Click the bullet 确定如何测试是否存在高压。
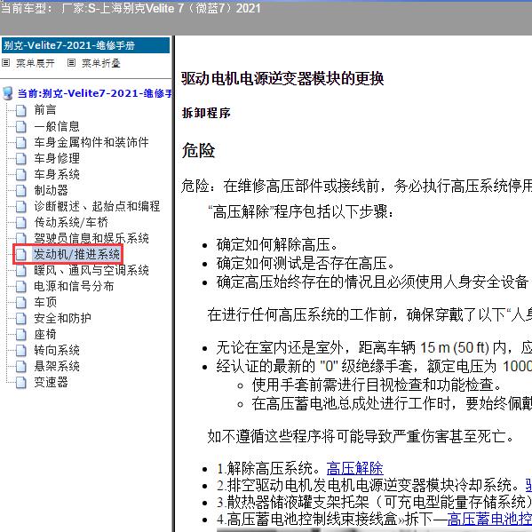Image resolution: width=532 pixels, height=532 pixels. tap(306, 263)
